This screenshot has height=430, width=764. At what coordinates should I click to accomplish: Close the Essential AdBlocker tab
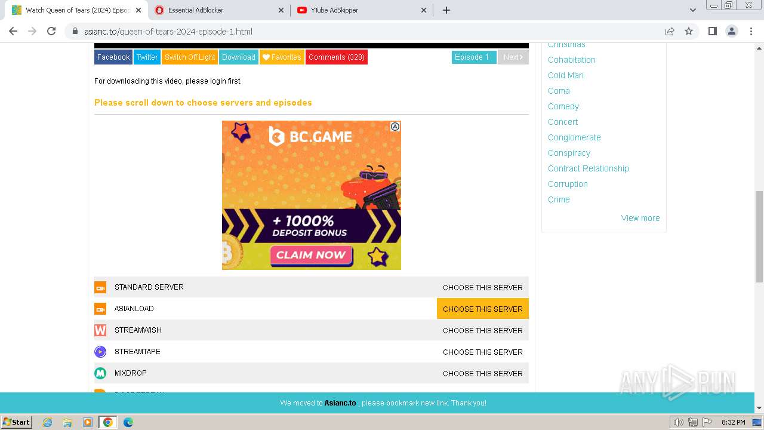click(281, 10)
